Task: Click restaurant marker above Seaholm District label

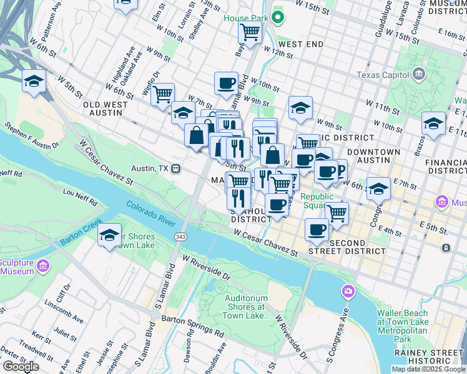Action: (x=238, y=199)
